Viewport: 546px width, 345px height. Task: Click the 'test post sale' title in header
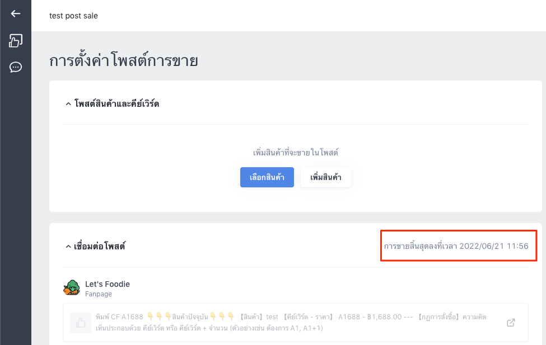click(x=73, y=16)
